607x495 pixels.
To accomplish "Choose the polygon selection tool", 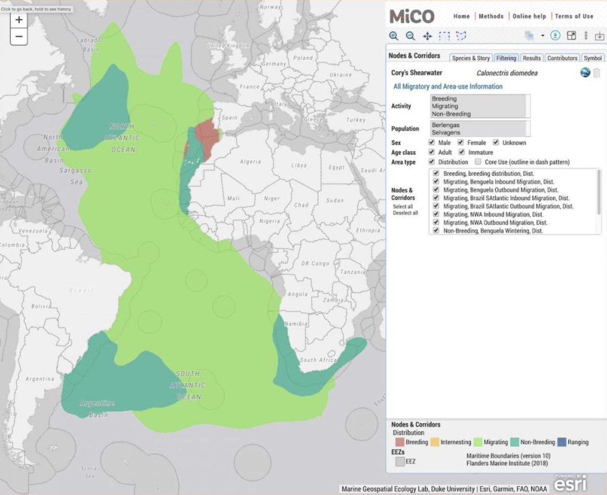I will coord(461,36).
